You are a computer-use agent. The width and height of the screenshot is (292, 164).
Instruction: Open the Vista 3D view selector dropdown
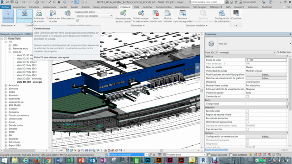click(240, 52)
